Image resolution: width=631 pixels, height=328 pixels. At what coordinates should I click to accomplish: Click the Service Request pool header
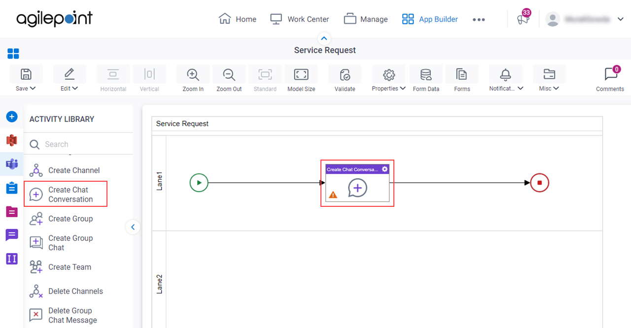tap(377, 124)
